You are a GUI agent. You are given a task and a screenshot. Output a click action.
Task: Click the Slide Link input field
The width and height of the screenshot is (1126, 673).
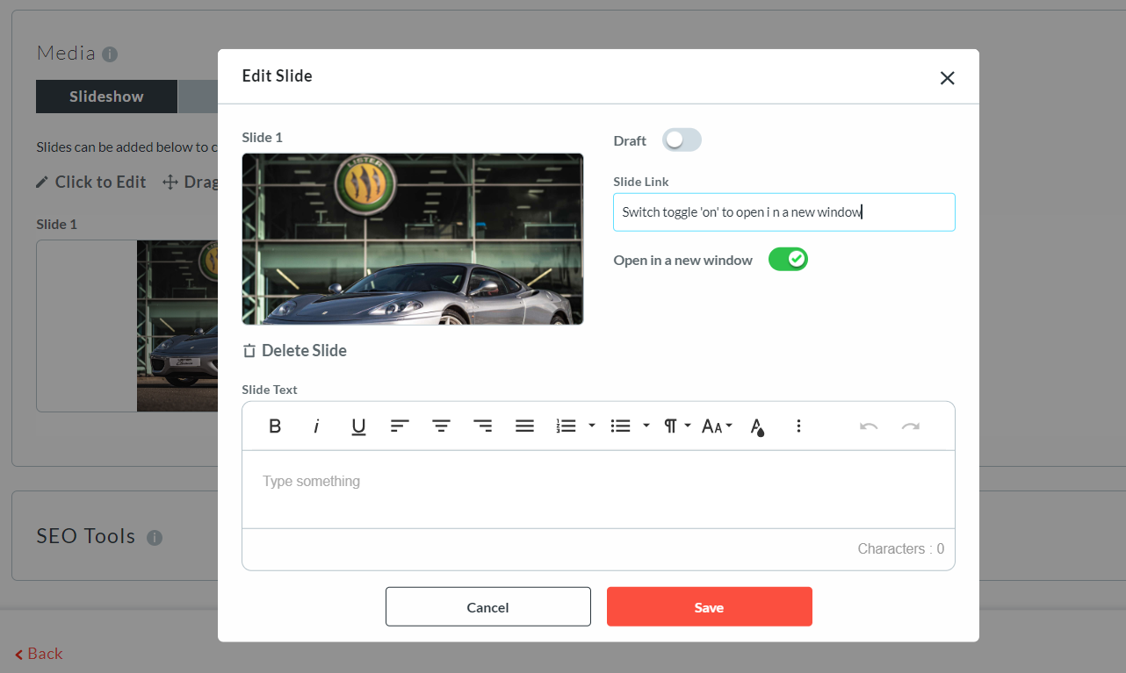783,212
